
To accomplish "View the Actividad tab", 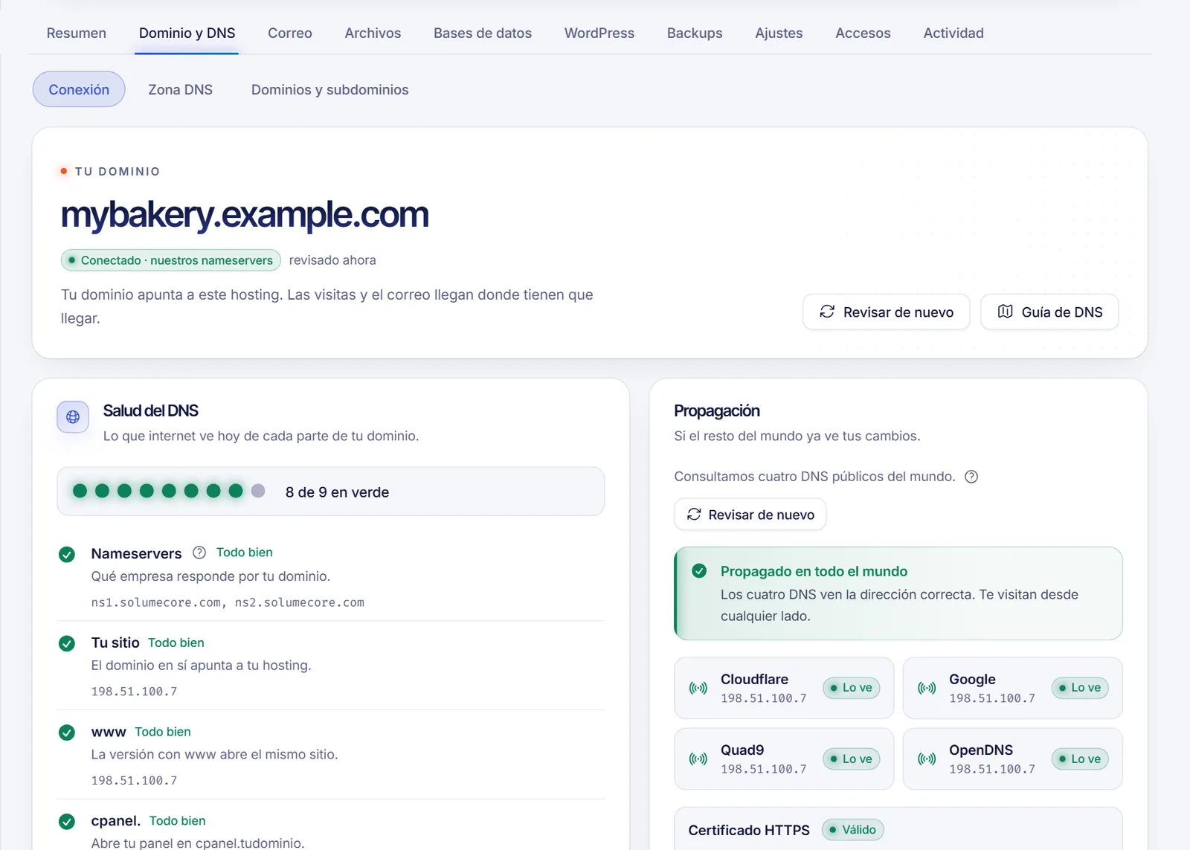I will click(x=953, y=33).
